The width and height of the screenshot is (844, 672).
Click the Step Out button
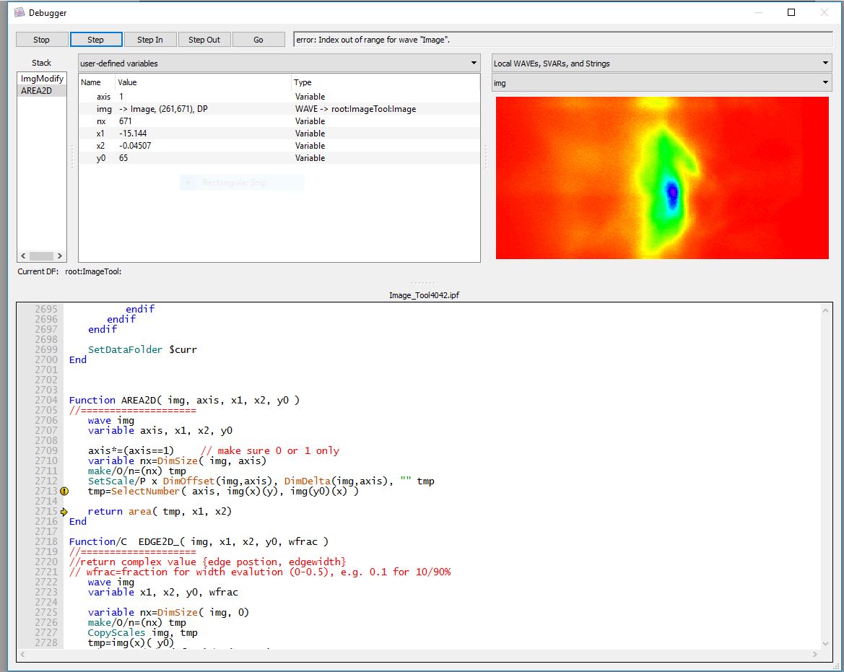pos(204,40)
